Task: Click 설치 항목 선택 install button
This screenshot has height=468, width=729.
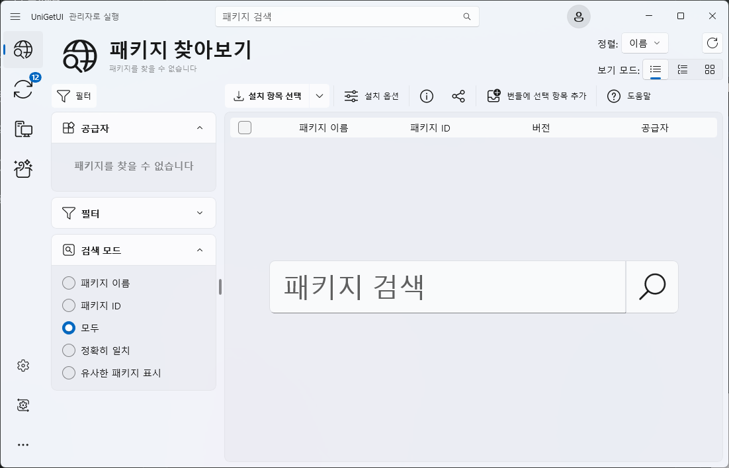Action: (267, 97)
